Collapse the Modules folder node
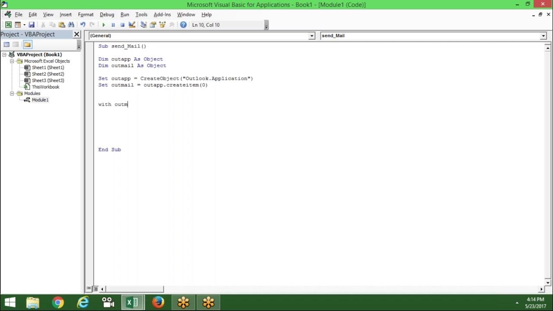 click(x=12, y=93)
